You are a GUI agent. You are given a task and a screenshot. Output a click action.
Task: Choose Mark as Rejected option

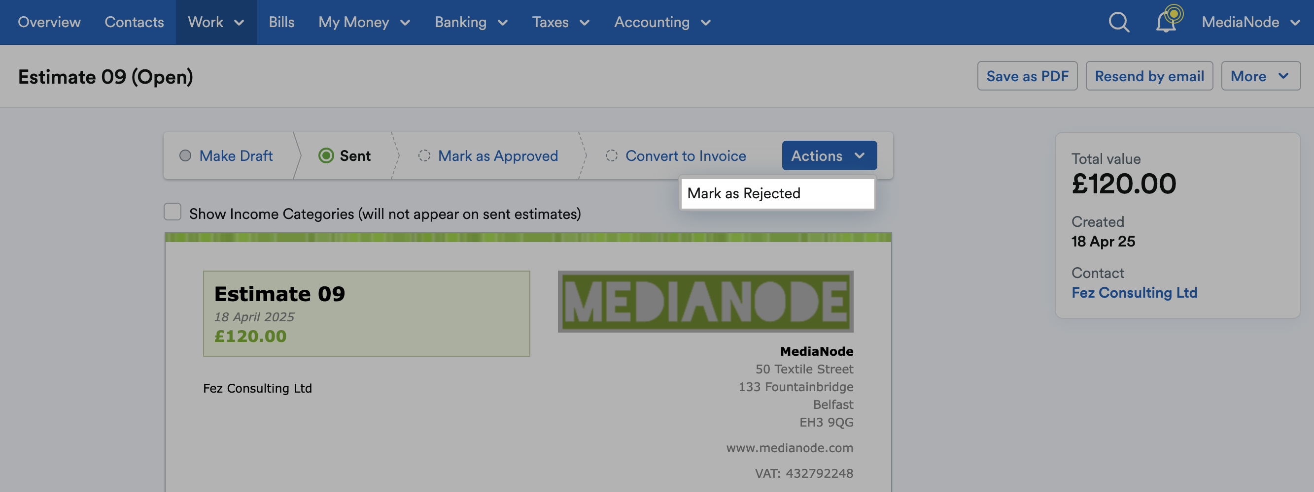click(777, 193)
